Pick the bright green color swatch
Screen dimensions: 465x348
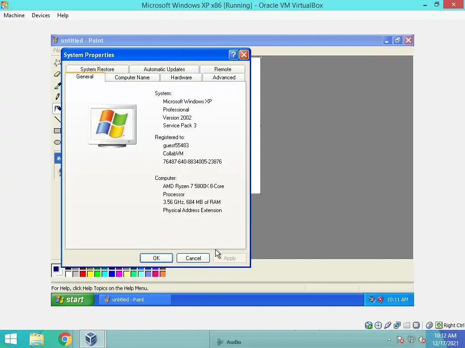[97, 274]
